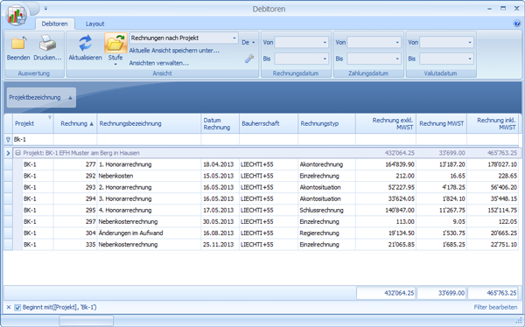525x327 pixels.
Task: Sort by the Rechnung column header
Action: pos(75,123)
